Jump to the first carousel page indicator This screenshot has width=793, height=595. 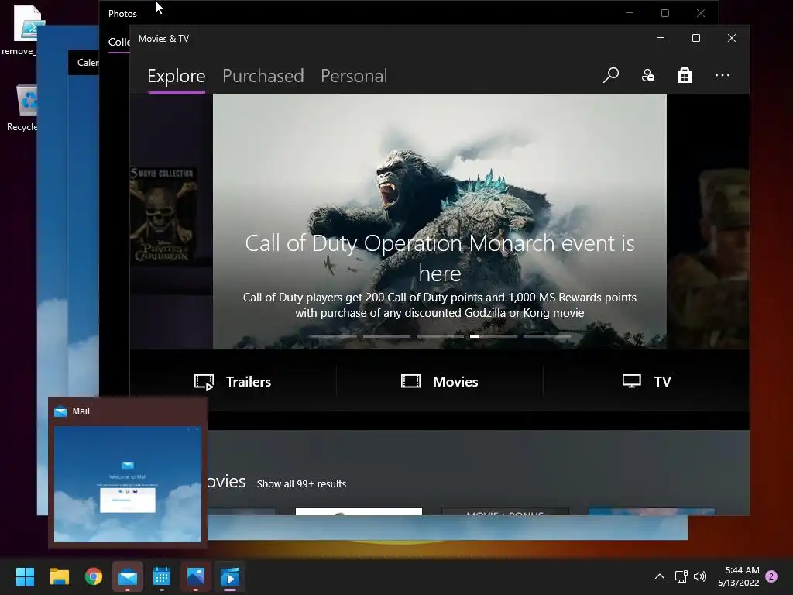[333, 336]
